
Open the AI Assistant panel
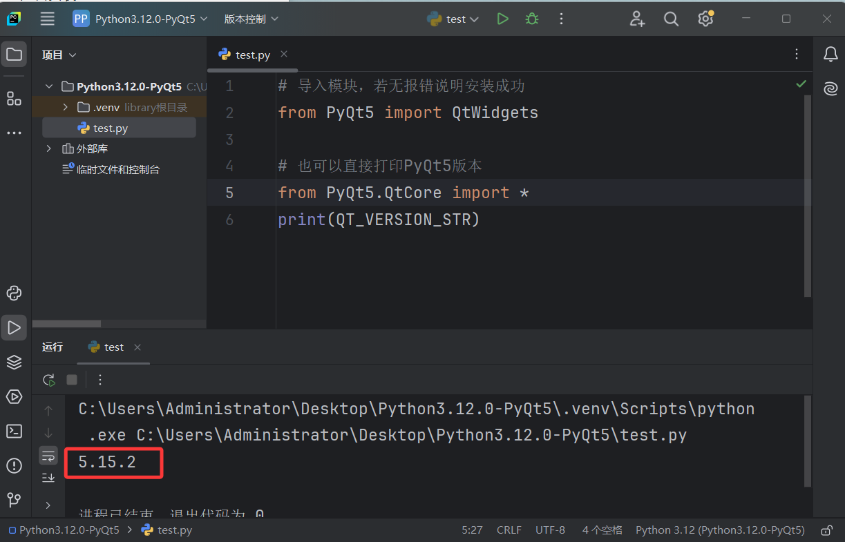pyautogui.click(x=830, y=88)
